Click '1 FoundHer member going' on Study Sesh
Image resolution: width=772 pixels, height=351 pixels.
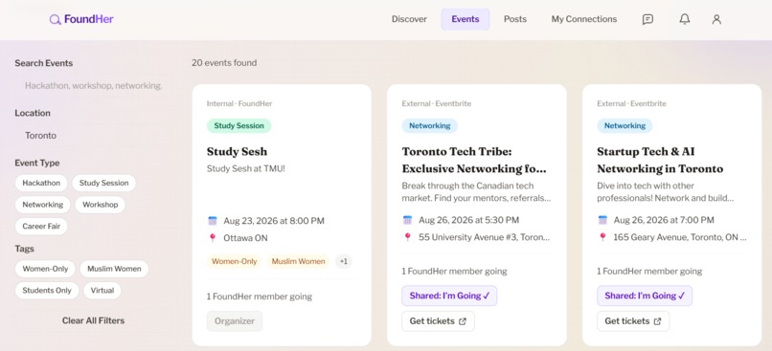(260, 296)
